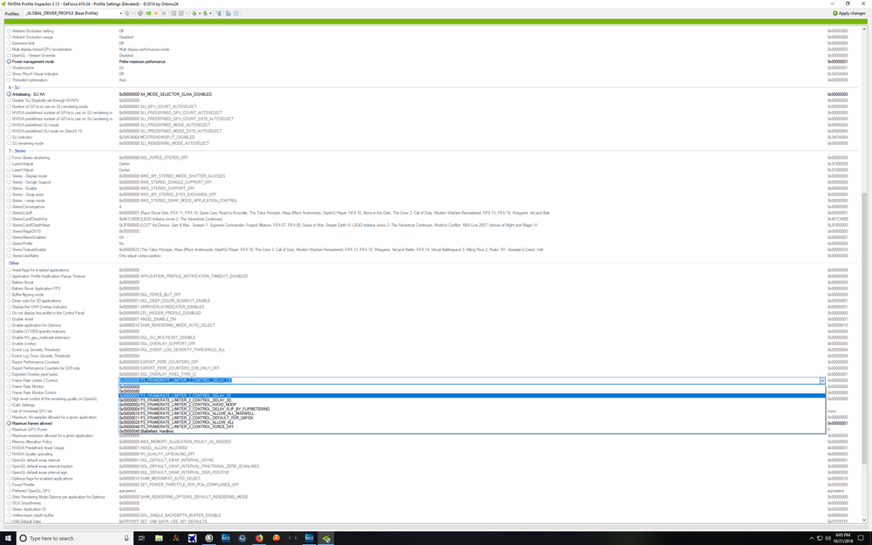The image size is (872, 545).
Task: Click the second green arrow import toolbar icon
Action: click(x=205, y=13)
